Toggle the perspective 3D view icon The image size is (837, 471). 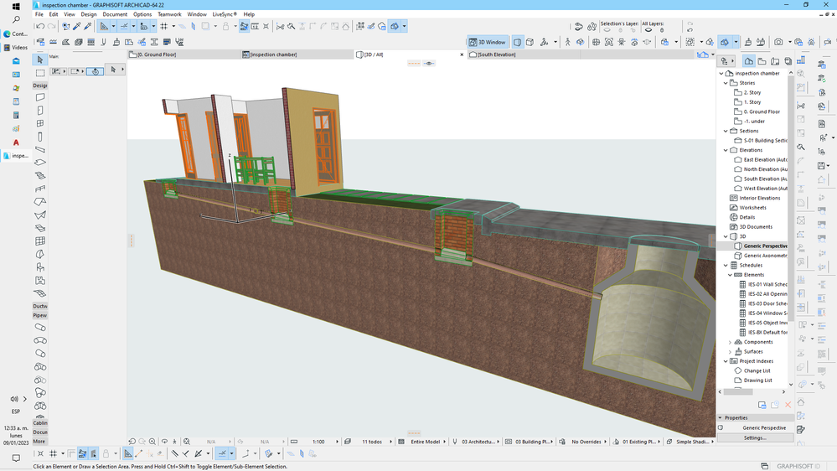click(x=518, y=42)
